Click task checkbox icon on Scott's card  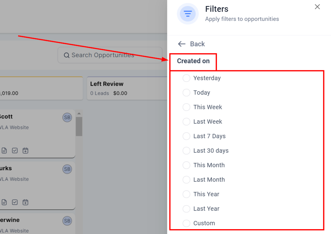pyautogui.click(x=15, y=151)
